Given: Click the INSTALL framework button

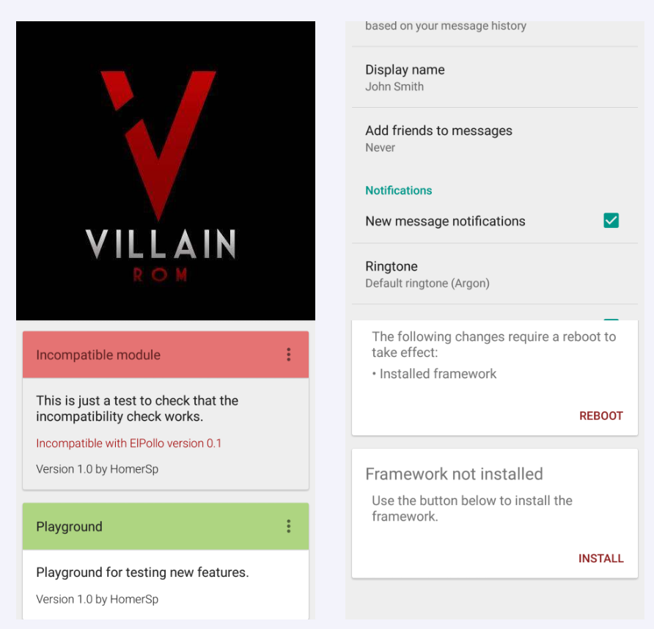Looking at the screenshot, I should coord(601,559).
